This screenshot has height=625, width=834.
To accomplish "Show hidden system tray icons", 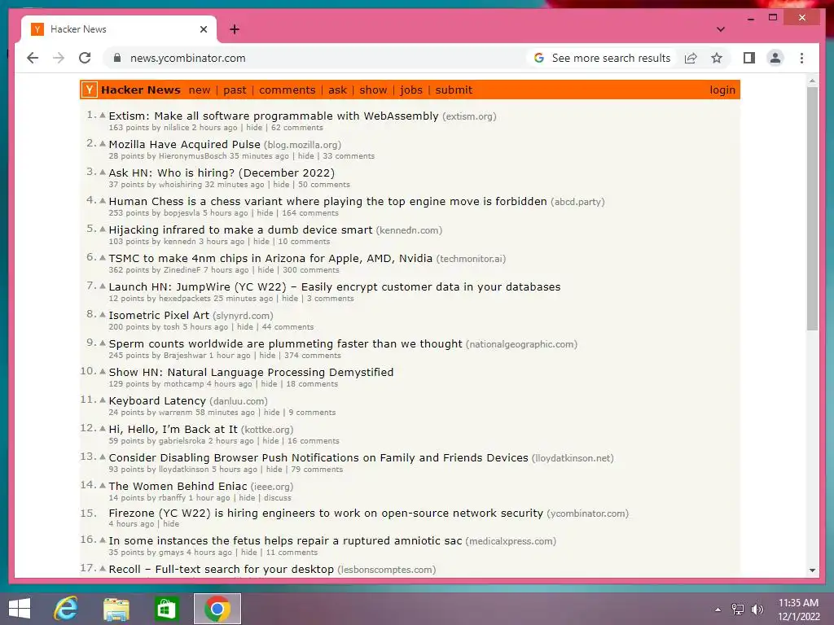I will [x=718, y=610].
